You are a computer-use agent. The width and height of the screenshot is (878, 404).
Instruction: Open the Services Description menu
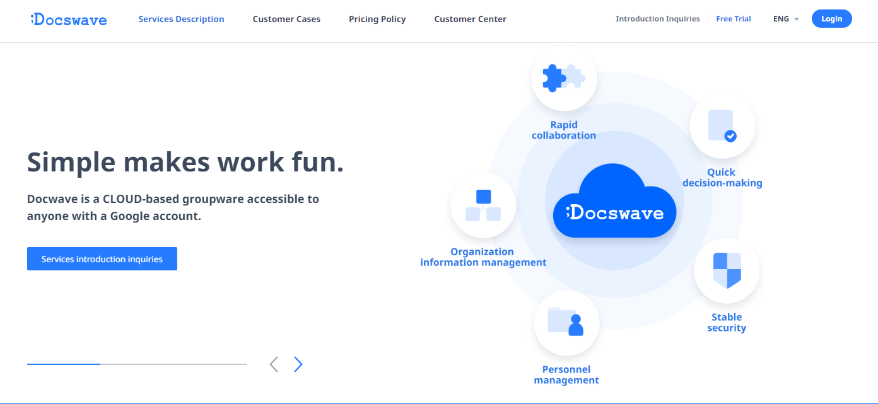coord(181,19)
